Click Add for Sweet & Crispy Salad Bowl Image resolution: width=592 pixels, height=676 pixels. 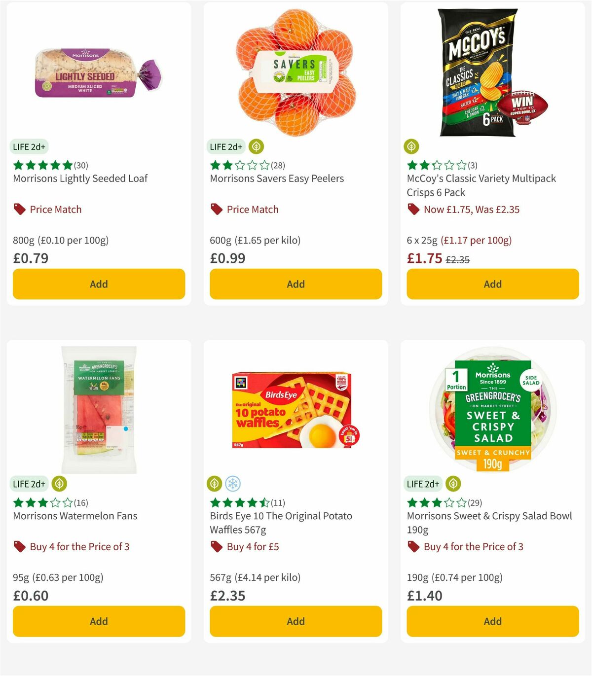point(492,621)
